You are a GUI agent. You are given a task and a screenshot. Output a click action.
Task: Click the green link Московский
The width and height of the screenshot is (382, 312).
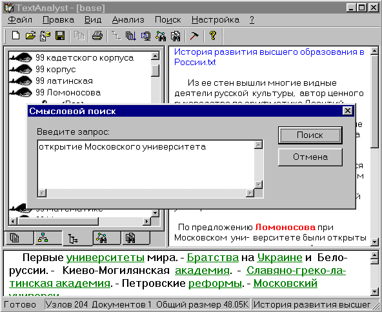(285, 283)
